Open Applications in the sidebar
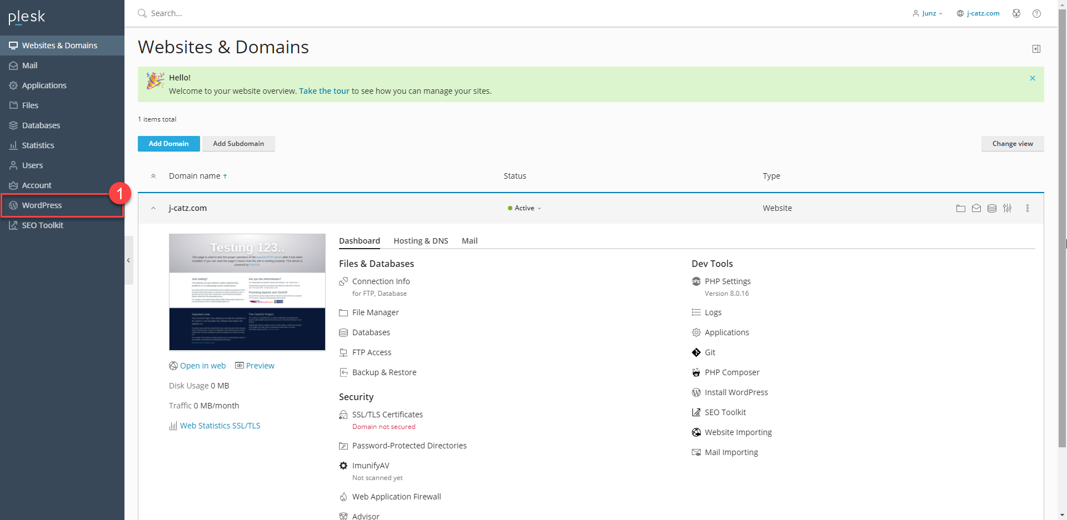1067x520 pixels. coord(62,85)
